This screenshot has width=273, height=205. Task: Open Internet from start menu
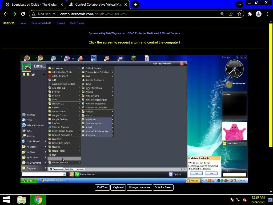29,115
